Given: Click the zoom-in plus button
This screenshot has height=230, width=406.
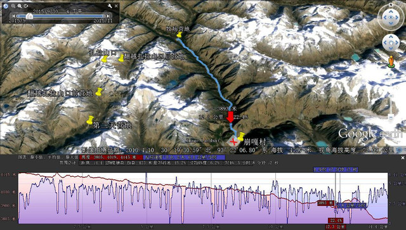Looking at the screenshot, I should (391, 75).
